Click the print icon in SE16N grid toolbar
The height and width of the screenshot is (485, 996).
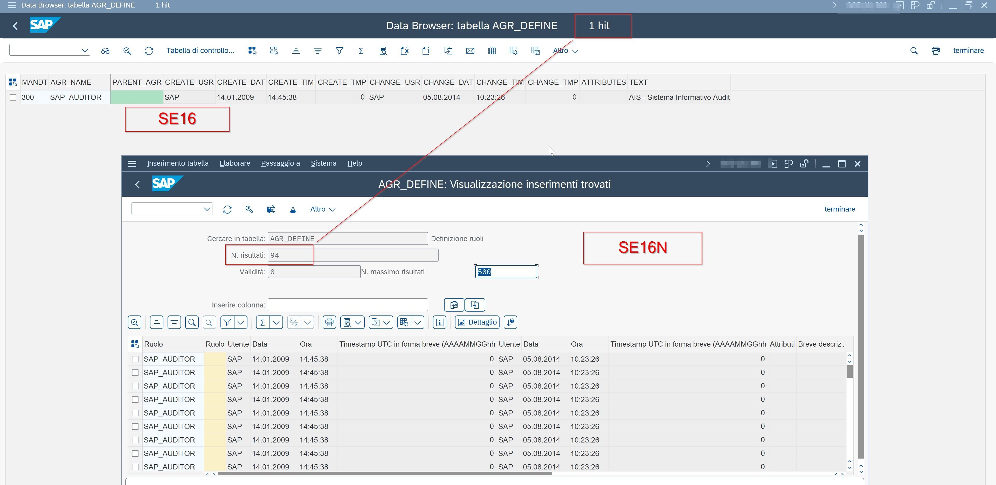click(x=329, y=322)
